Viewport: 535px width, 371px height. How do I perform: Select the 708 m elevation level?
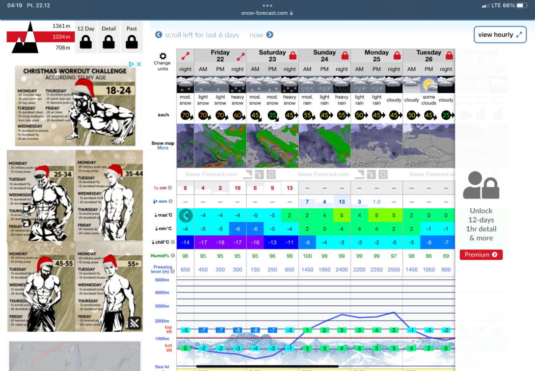click(63, 48)
